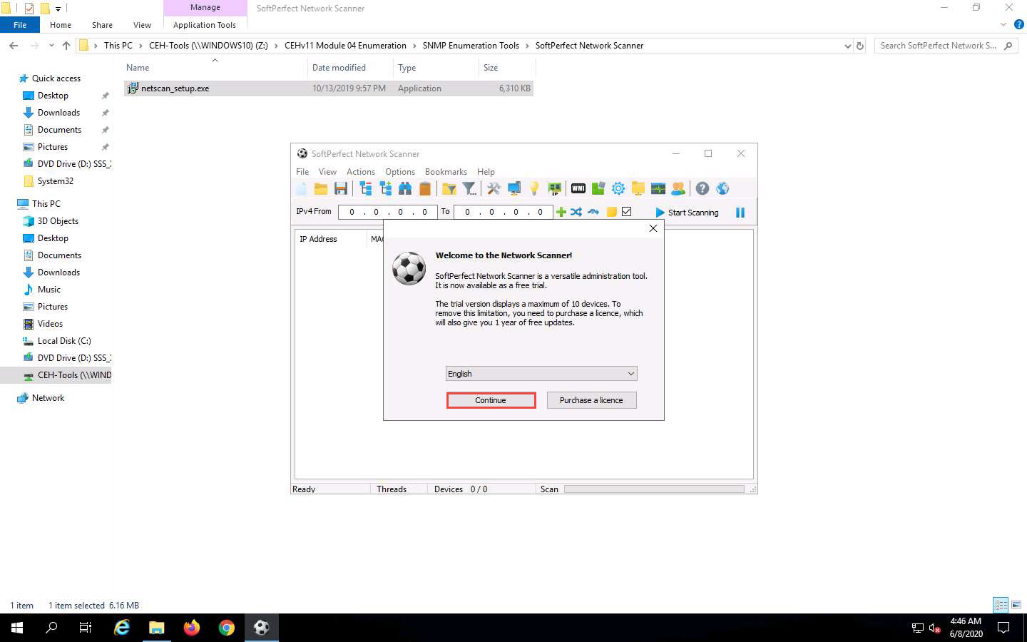
Task: Switch to the Share ribbon tab
Action: pos(102,25)
